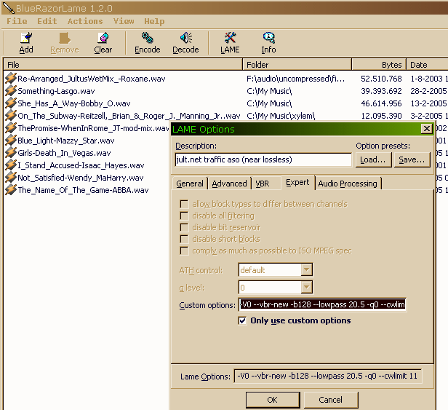Select Something-Lasgo.wav file name
448x410 pixels.
[56, 91]
